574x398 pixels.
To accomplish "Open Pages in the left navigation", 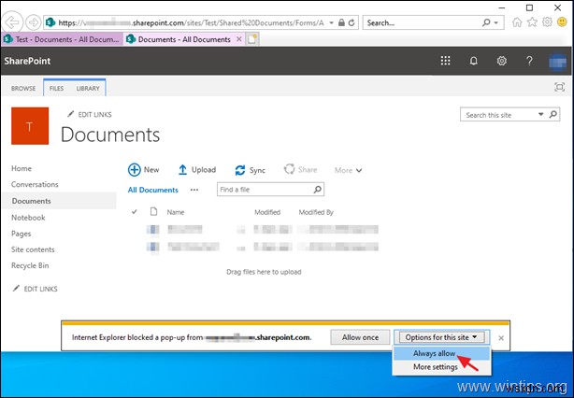I will (x=21, y=234).
